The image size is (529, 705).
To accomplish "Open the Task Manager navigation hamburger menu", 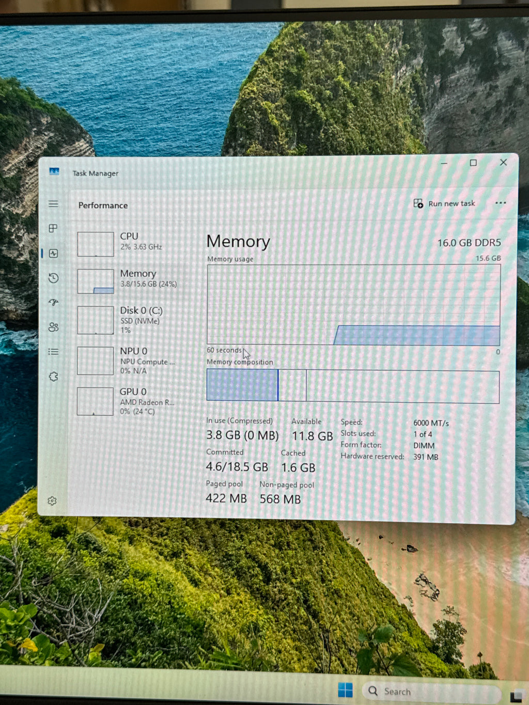I will 53,204.
